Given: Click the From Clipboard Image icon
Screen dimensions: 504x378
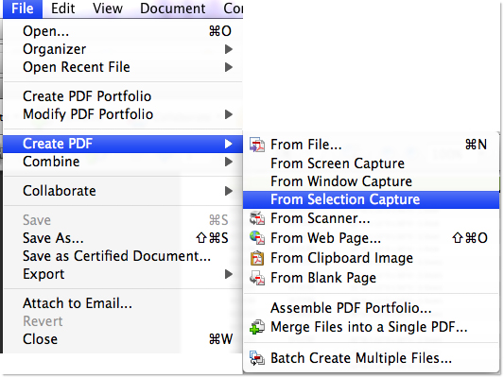Looking at the screenshot, I should coord(257,258).
